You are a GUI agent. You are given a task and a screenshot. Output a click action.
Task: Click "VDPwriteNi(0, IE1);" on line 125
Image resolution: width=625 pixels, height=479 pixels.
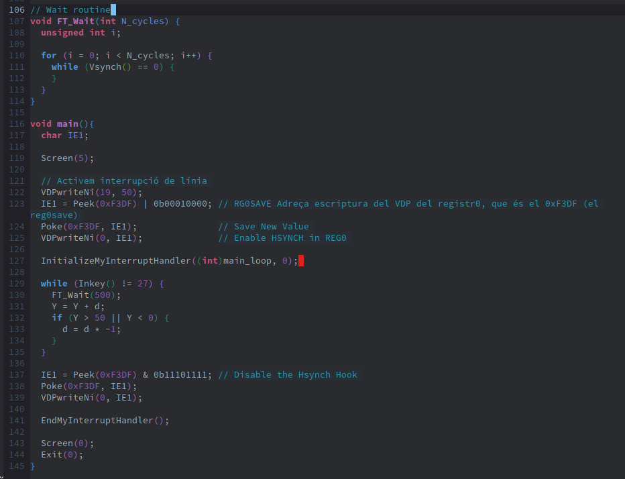[x=92, y=238]
